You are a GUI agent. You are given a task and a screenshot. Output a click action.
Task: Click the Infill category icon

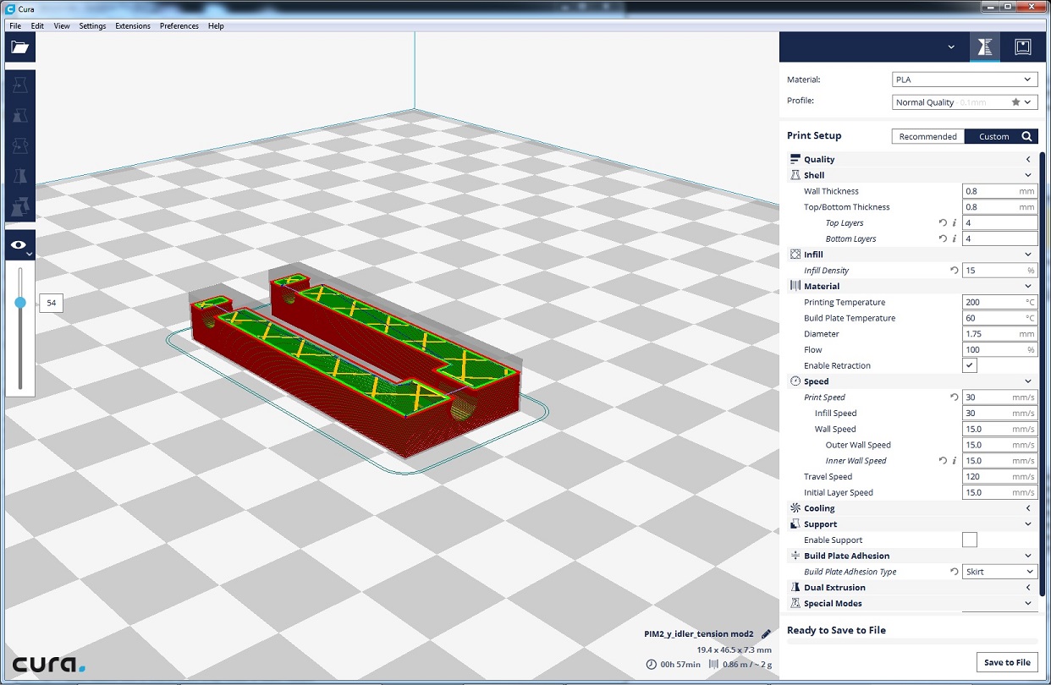coord(795,255)
